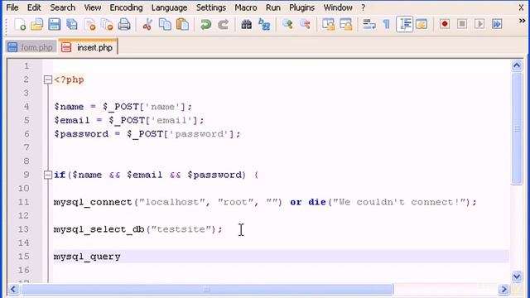Click "We couldn't connect!" message text
This screenshot has width=530, height=298.
(x=400, y=202)
